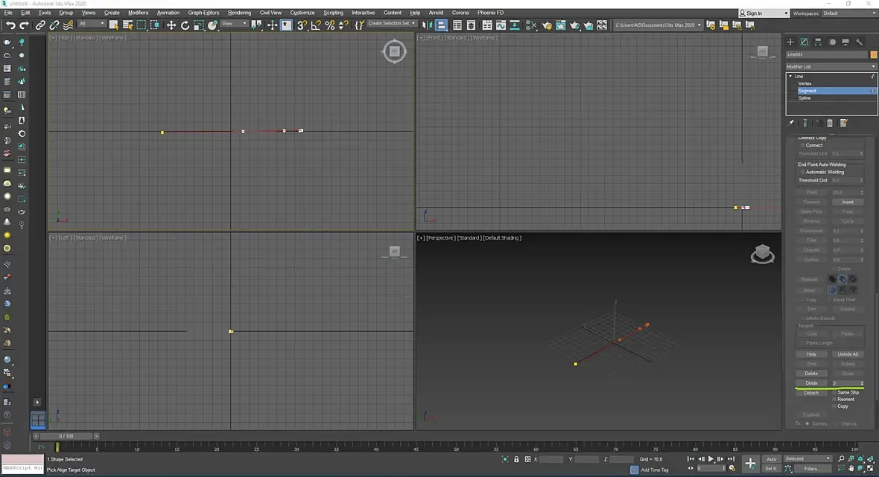Open the Modifier List dropdown
Viewport: 879px width, 477px height.
831,67
